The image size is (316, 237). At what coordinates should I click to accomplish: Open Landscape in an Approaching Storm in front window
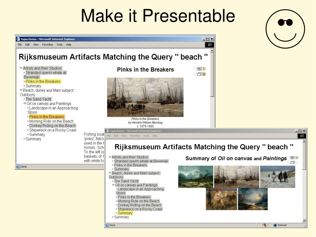click(x=140, y=191)
